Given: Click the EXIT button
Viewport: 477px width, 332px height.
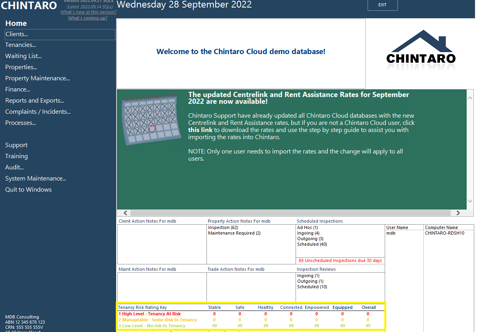Looking at the screenshot, I should click(x=382, y=5).
